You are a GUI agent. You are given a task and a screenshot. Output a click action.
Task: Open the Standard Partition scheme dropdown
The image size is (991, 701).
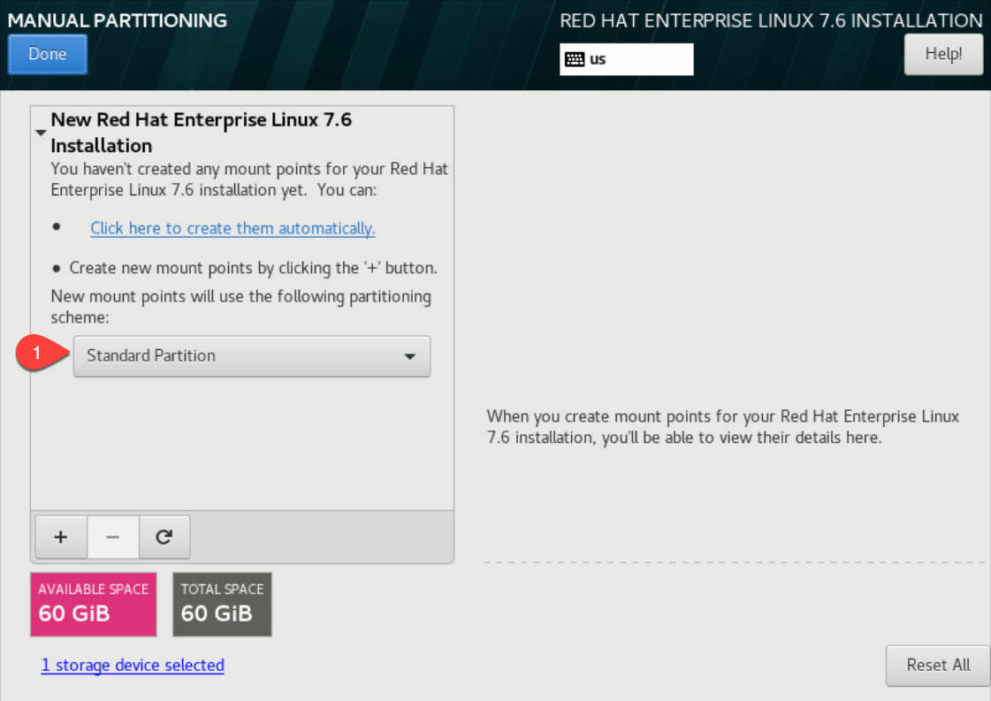click(252, 356)
